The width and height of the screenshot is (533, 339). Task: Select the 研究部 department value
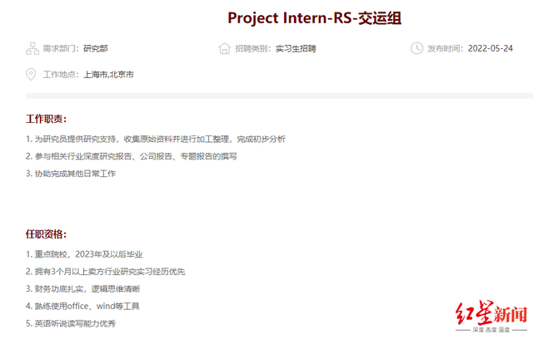pyautogui.click(x=97, y=49)
